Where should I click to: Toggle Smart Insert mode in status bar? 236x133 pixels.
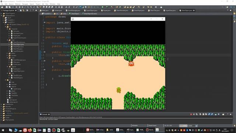(x=152, y=126)
